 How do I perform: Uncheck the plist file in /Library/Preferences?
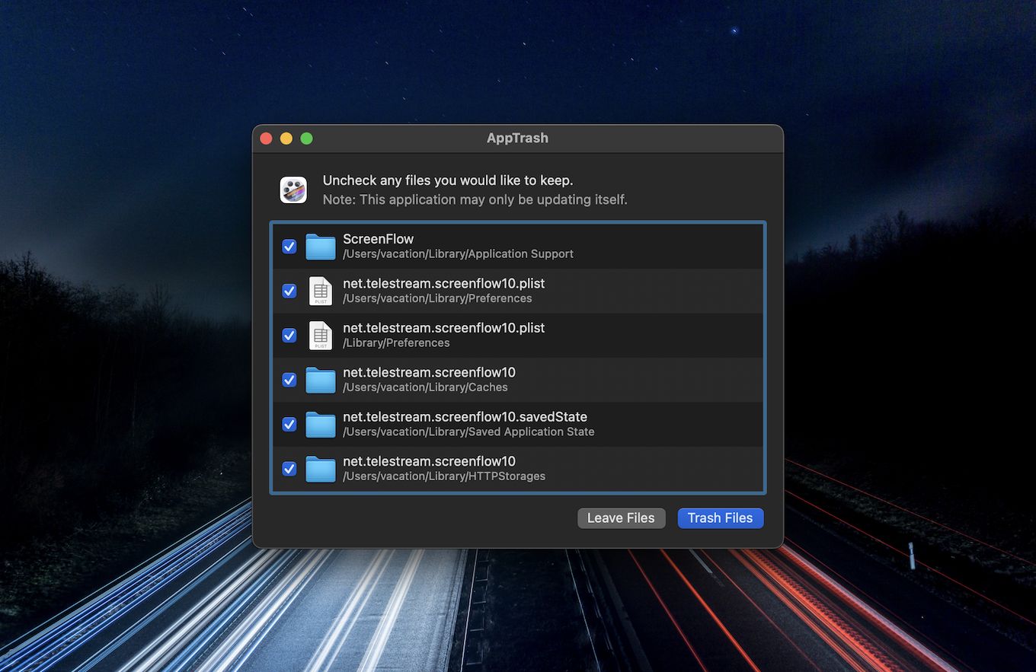[289, 335]
